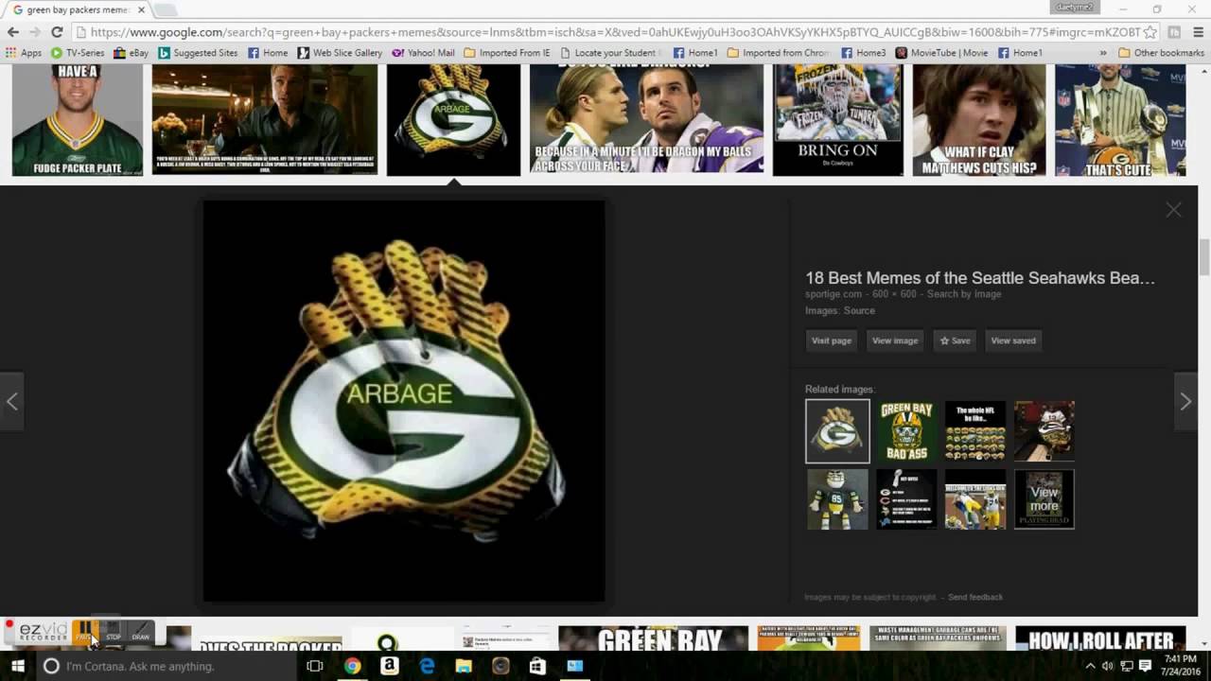Close the green bay packers memes tab

pyautogui.click(x=141, y=9)
